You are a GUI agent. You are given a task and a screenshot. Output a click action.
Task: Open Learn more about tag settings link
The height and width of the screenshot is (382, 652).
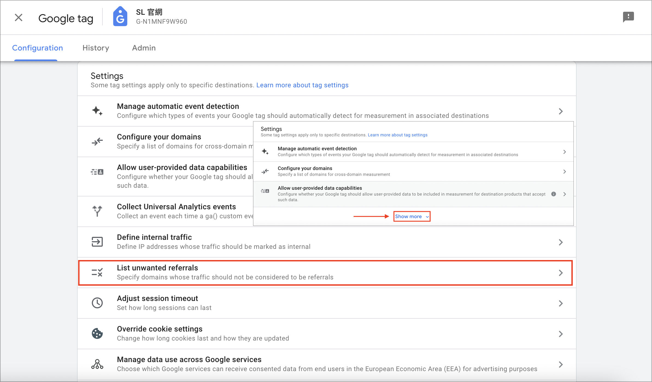pos(302,85)
